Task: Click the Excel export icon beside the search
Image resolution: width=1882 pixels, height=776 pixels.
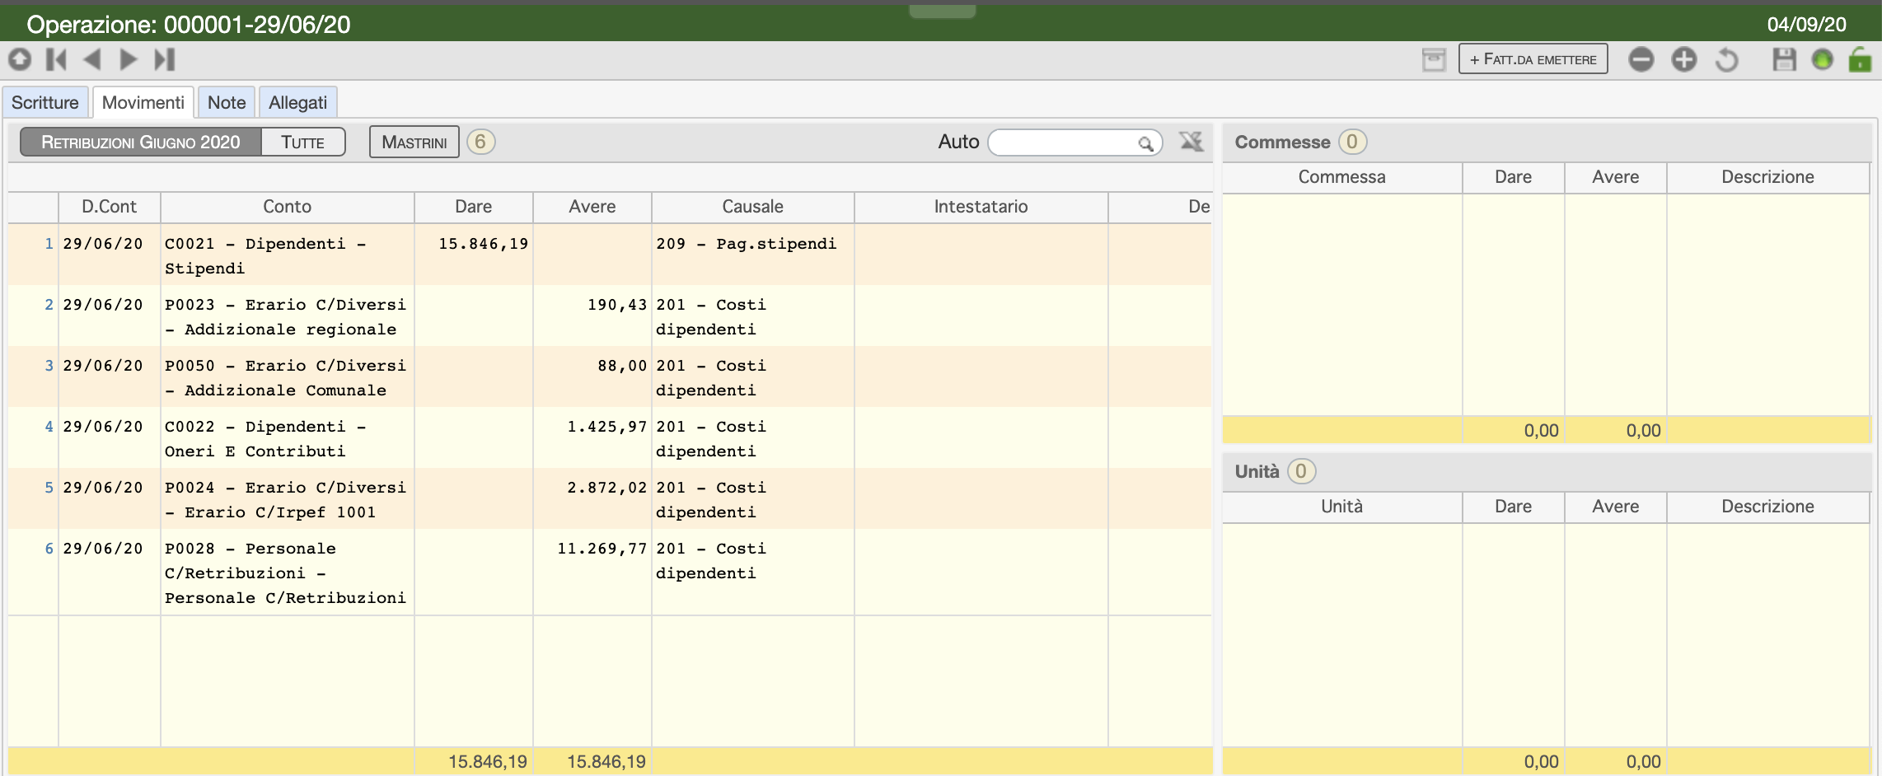Action: click(1191, 142)
